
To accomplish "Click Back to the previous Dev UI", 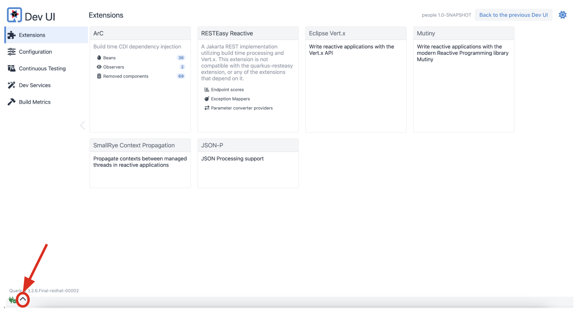I will point(513,15).
